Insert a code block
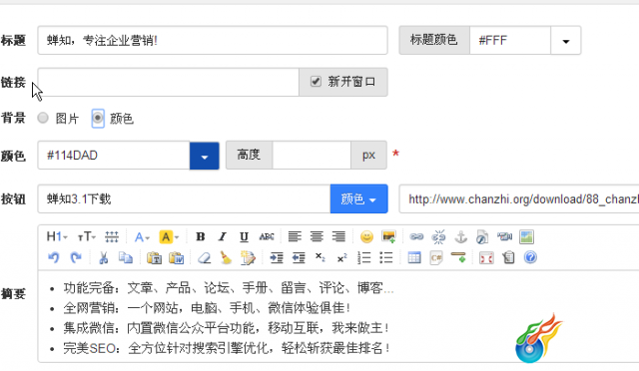 (436, 257)
